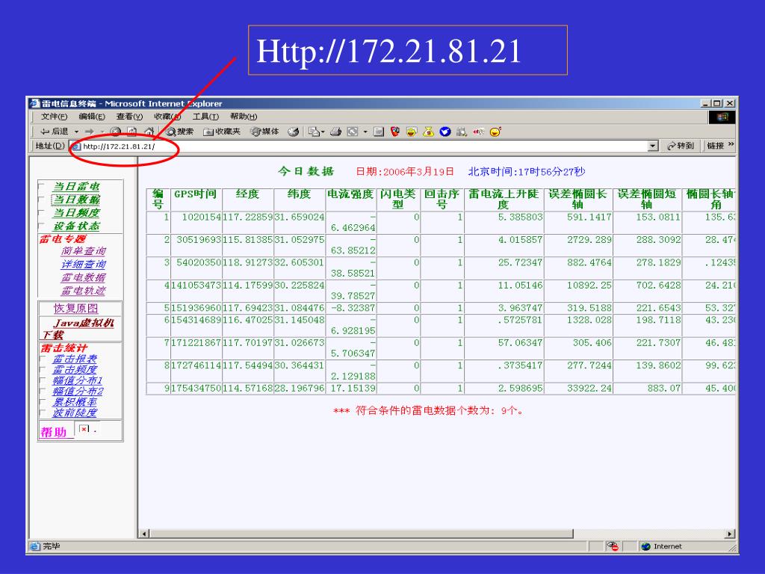Click the Windows logo throbber icon
Screen dimensions: 765x574
722,117
